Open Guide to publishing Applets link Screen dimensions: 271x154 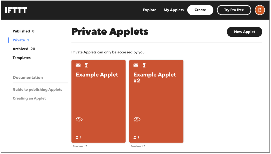[37, 89]
